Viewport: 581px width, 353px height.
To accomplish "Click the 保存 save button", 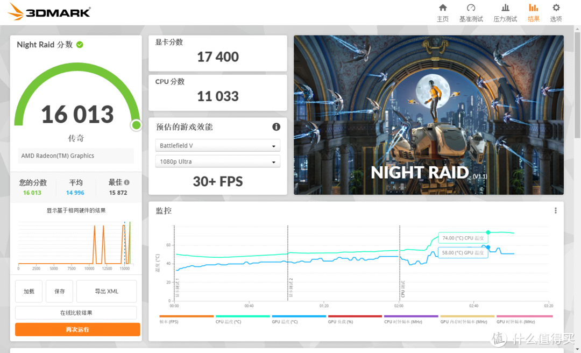I will [59, 291].
